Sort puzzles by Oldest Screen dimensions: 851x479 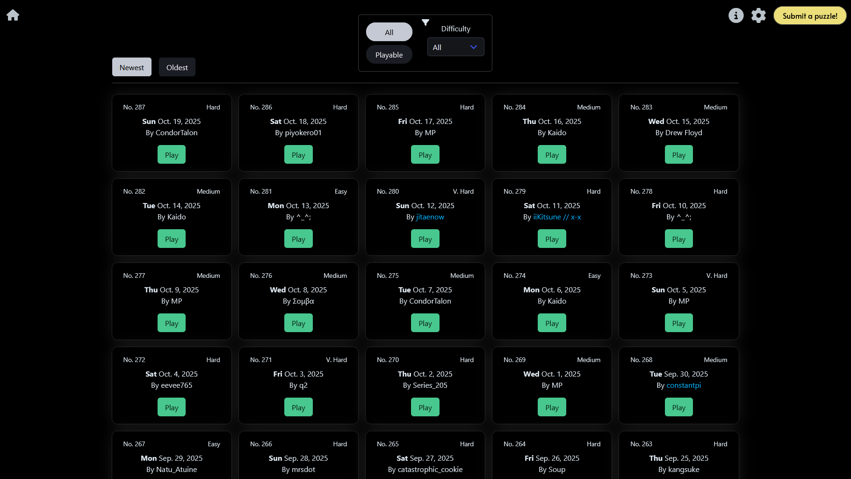coord(177,67)
